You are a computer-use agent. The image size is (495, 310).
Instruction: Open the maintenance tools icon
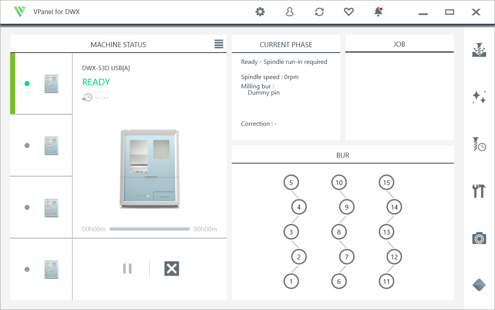click(x=479, y=191)
